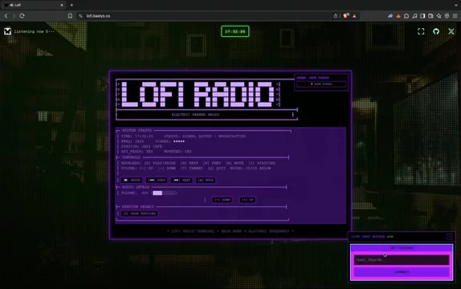Open the music note media control

click(x=414, y=16)
